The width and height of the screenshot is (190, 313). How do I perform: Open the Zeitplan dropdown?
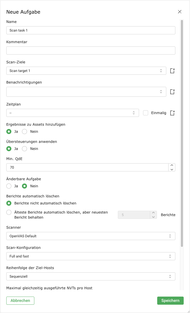[72, 113]
